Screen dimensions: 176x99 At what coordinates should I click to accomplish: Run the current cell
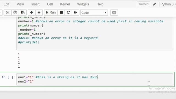pyautogui.click(x=51, y=12)
